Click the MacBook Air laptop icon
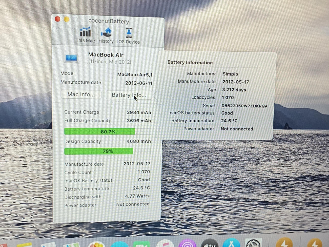 click(71, 58)
